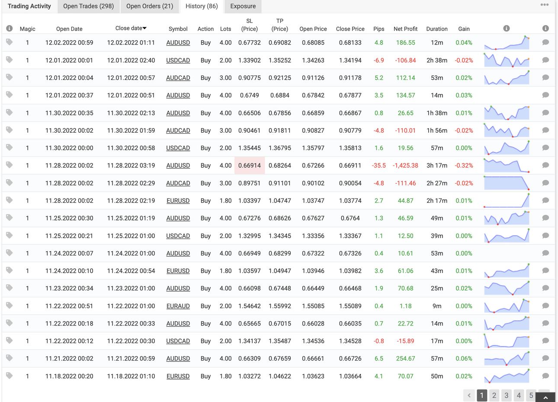The image size is (558, 402).
Task: Open EURUSD link in 11.24.2022 00:10 row
Action: pos(178,271)
